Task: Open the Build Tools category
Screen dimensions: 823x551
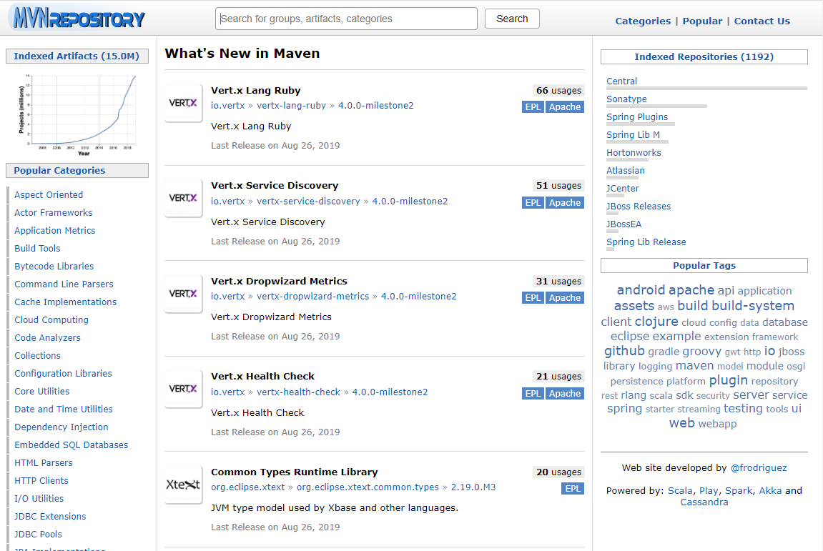Action: point(37,248)
